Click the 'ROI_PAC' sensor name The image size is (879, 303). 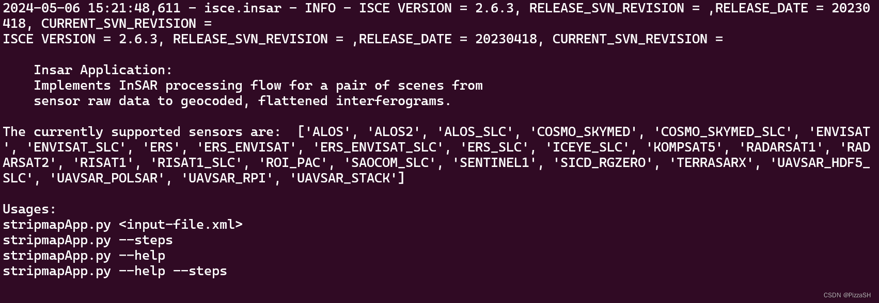293,163
